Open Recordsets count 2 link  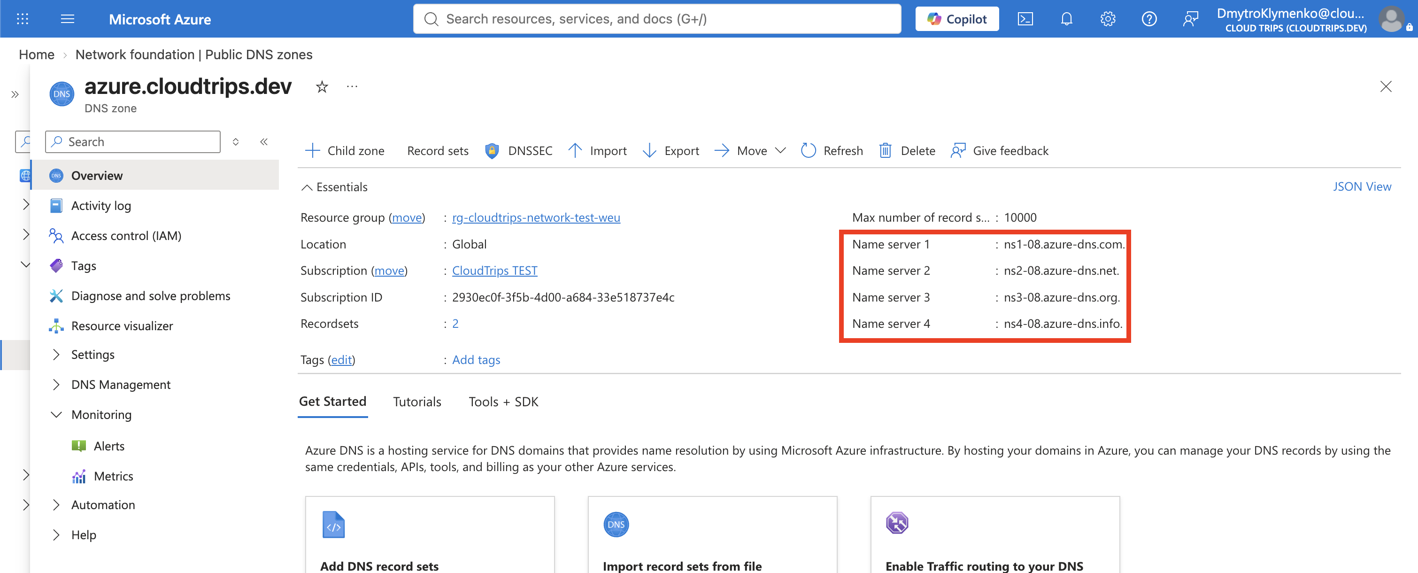point(455,324)
